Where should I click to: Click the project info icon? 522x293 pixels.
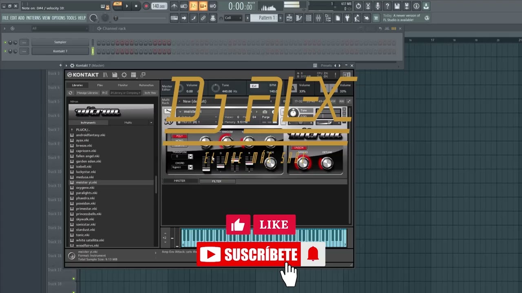pyautogui.click(x=416, y=6)
